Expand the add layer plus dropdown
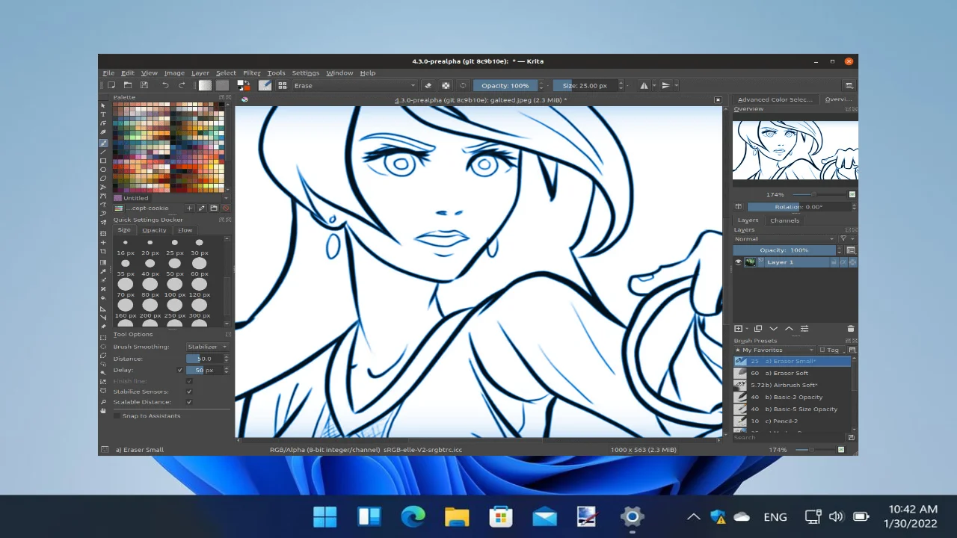Image resolution: width=957 pixels, height=538 pixels. coord(747,328)
